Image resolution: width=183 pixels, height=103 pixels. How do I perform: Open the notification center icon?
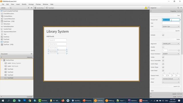(x=179, y=100)
